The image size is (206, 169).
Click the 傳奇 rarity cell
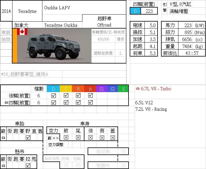[120, 39]
